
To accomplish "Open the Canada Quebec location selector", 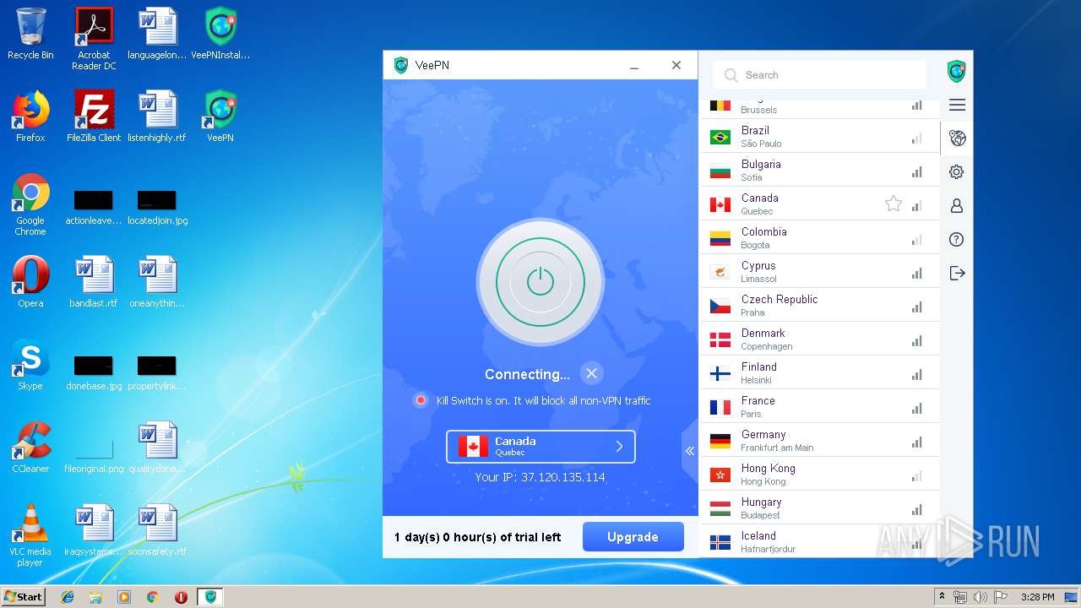I will 540,447.
